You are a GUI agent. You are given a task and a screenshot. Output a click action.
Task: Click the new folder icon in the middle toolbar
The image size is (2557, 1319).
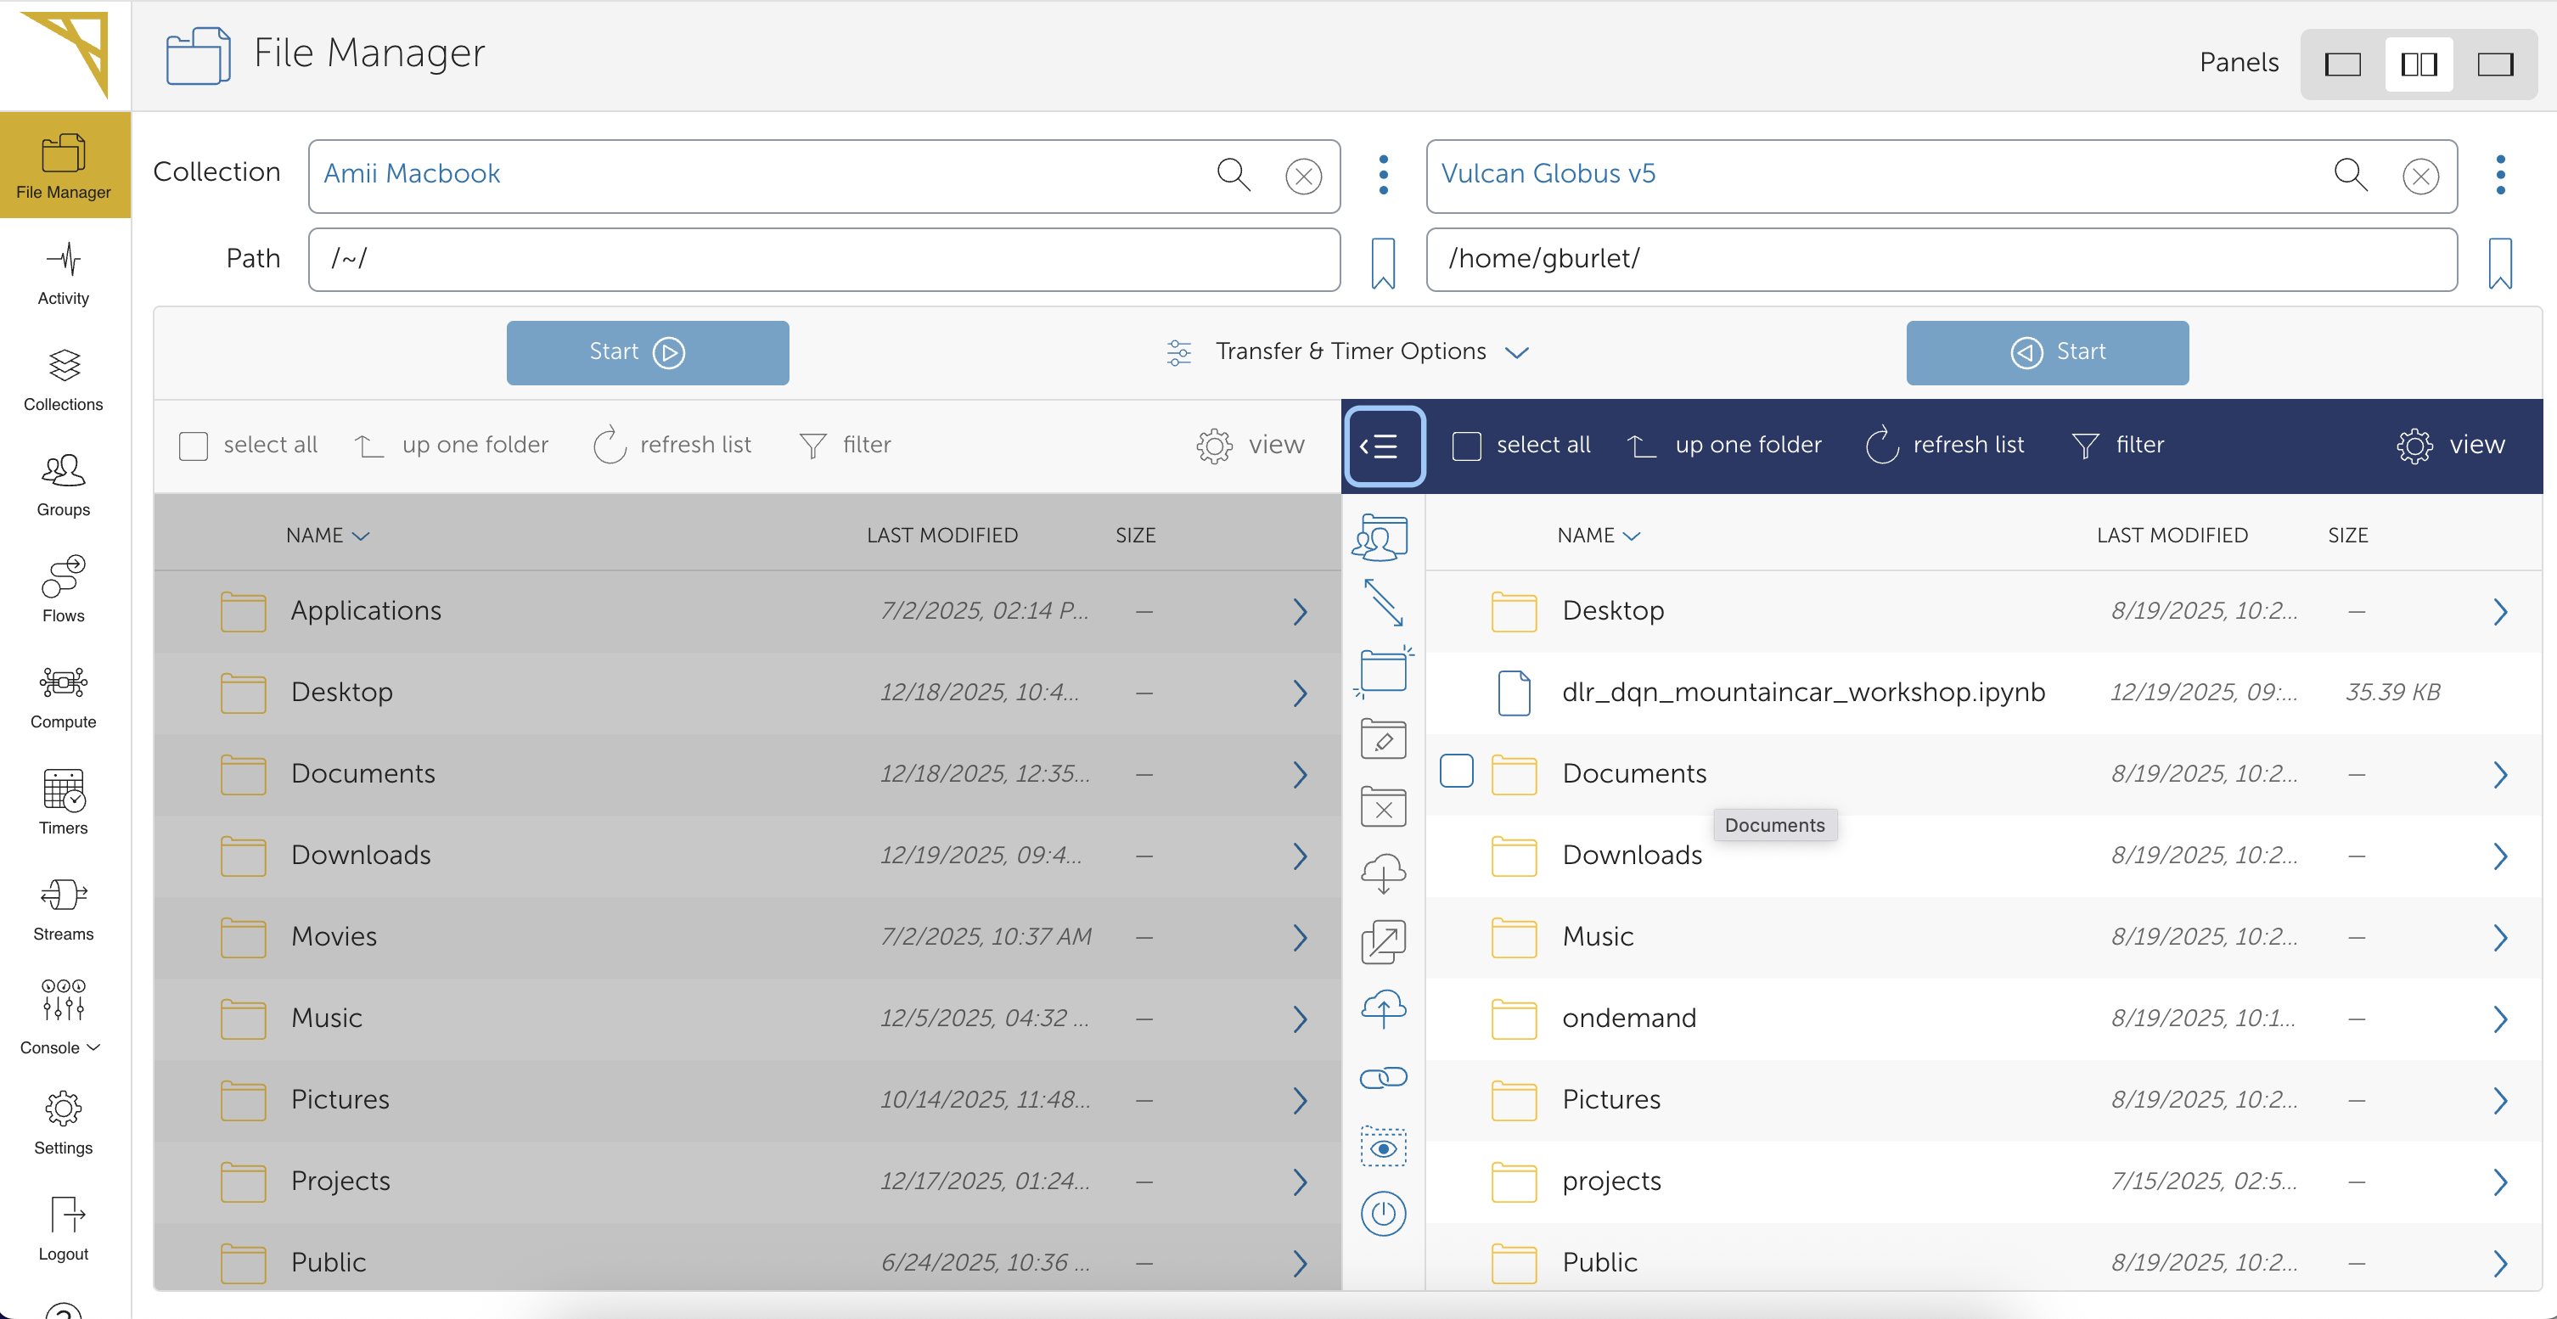[x=1383, y=672]
